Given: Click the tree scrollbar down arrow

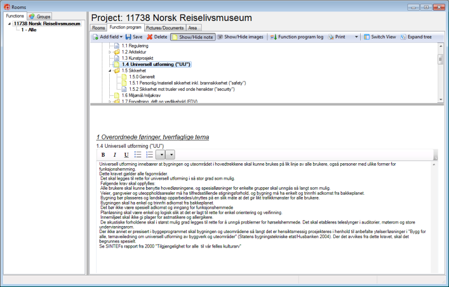Looking at the screenshot, I should point(441,100).
